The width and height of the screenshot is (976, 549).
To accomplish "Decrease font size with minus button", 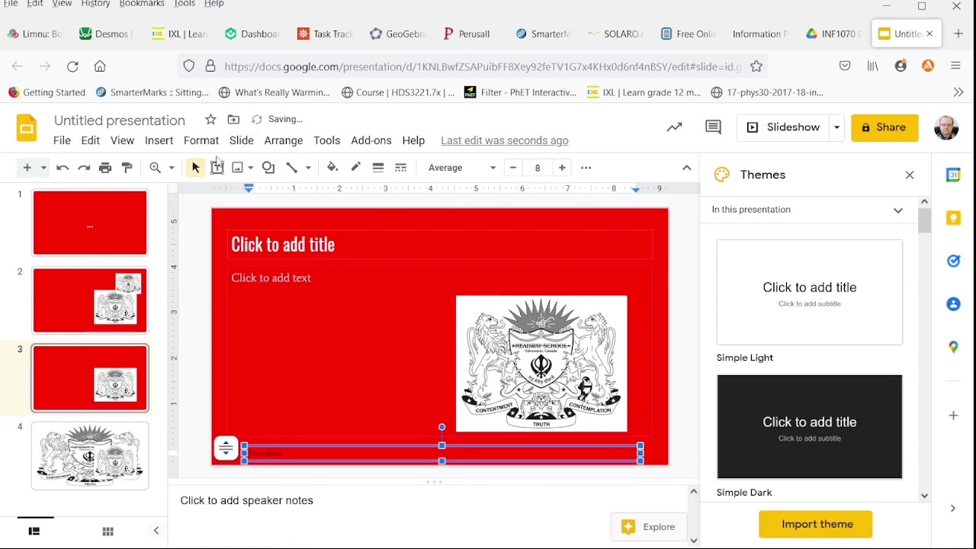I will [514, 168].
